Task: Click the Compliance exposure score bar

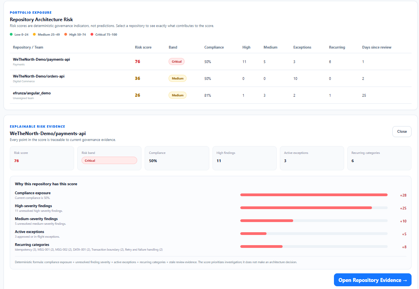Action: tap(314, 195)
